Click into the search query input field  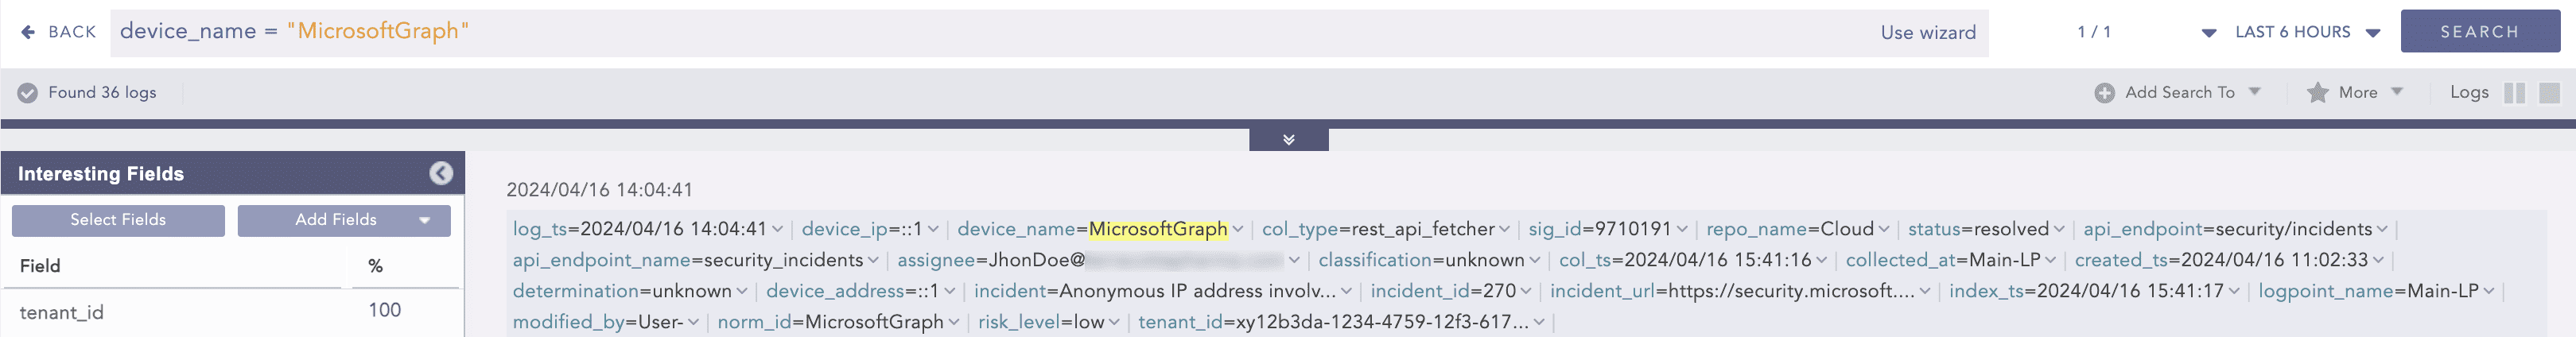[x=1000, y=32]
